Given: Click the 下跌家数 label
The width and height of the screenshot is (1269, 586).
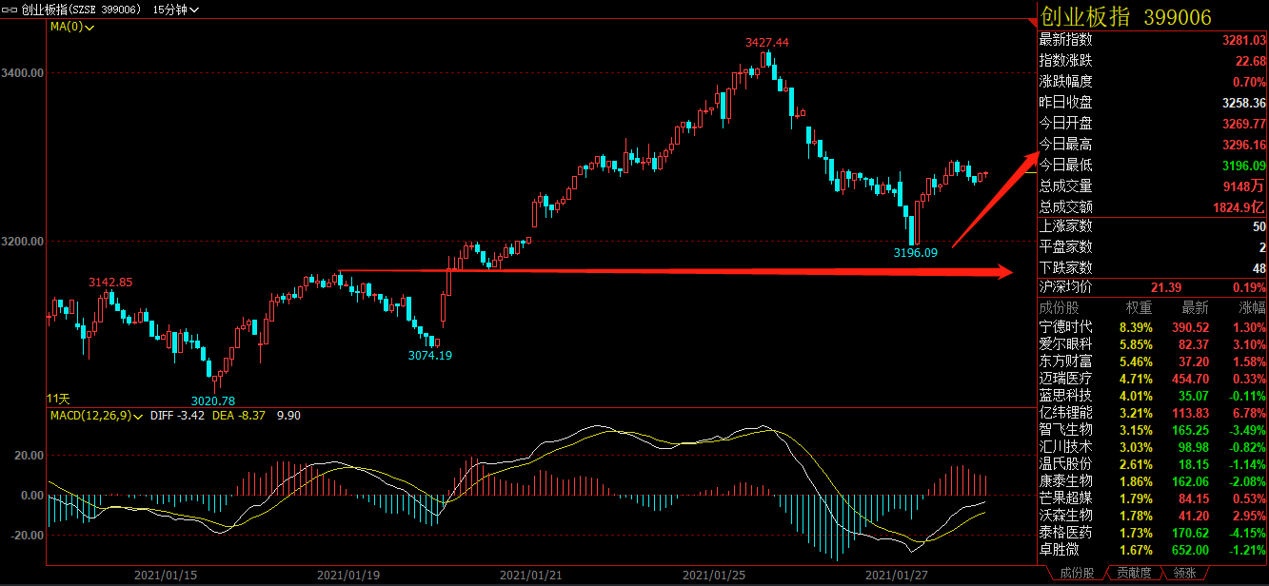Looking at the screenshot, I should (1066, 268).
